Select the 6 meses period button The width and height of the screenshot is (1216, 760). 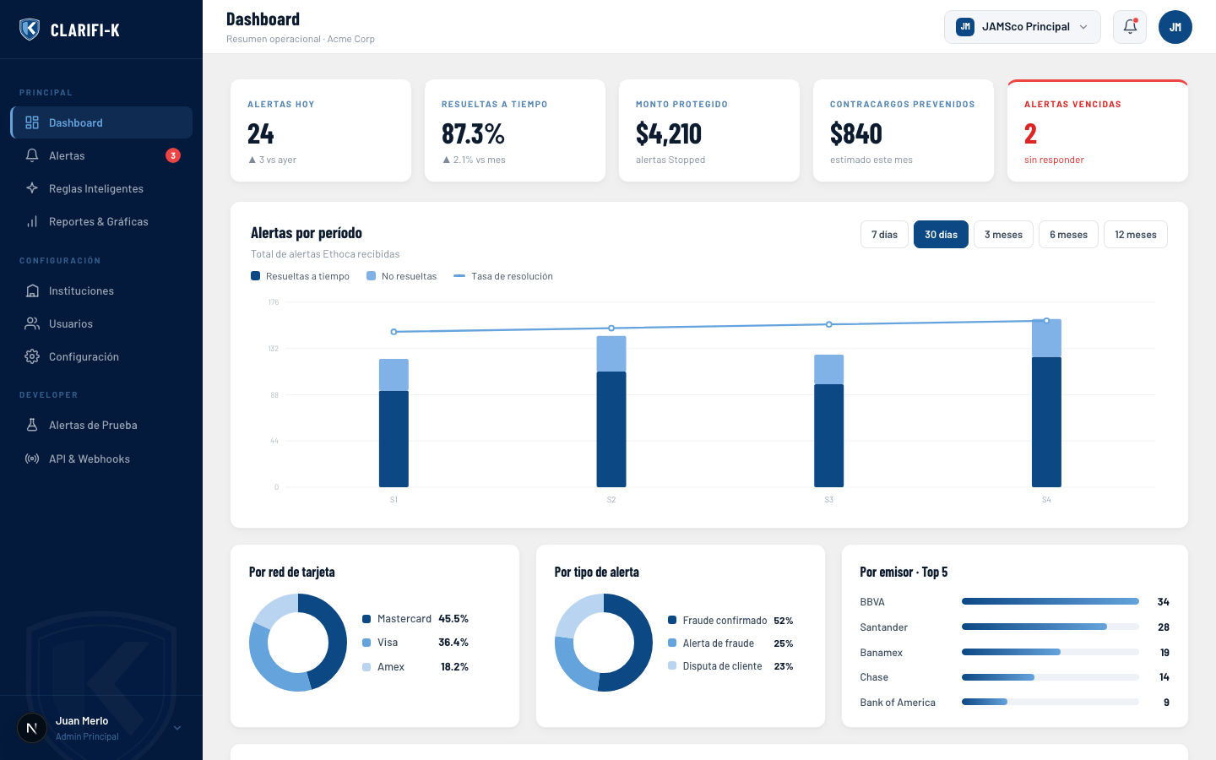[1068, 235]
